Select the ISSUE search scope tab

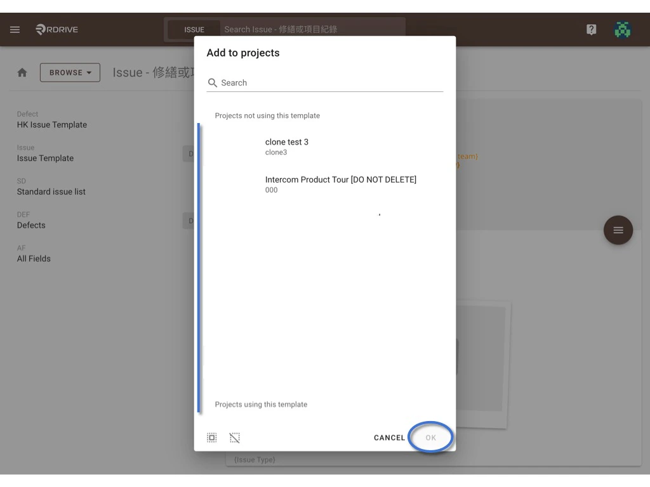click(194, 29)
